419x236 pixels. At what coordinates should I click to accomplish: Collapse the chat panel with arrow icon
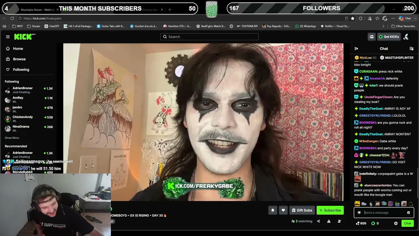[356, 49]
